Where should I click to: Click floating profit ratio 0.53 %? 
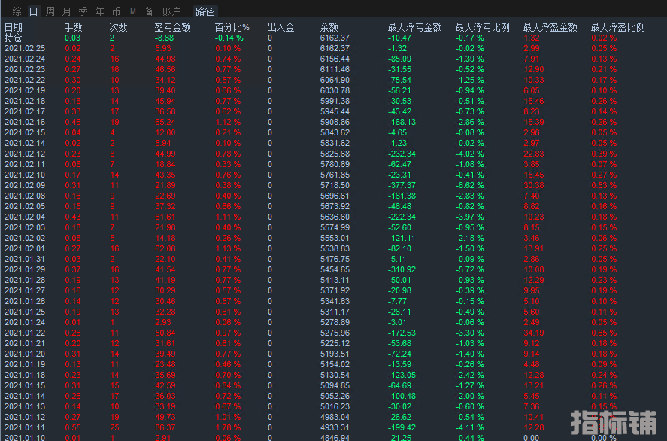[604, 185]
